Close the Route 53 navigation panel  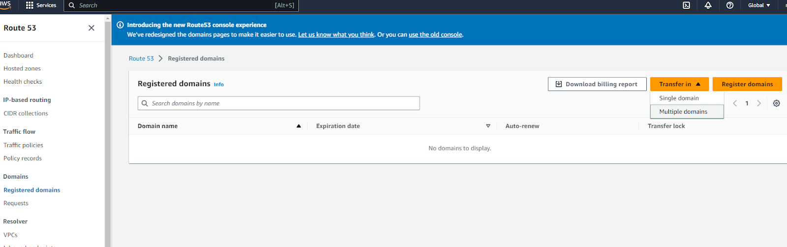91,28
